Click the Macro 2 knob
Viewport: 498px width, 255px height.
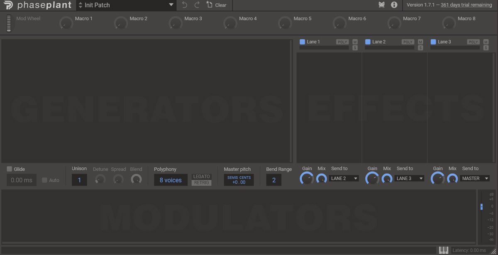click(120, 23)
